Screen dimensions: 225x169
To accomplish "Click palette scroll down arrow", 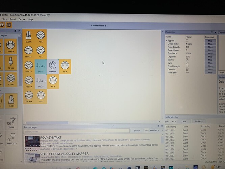I will click(x=21, y=161).
